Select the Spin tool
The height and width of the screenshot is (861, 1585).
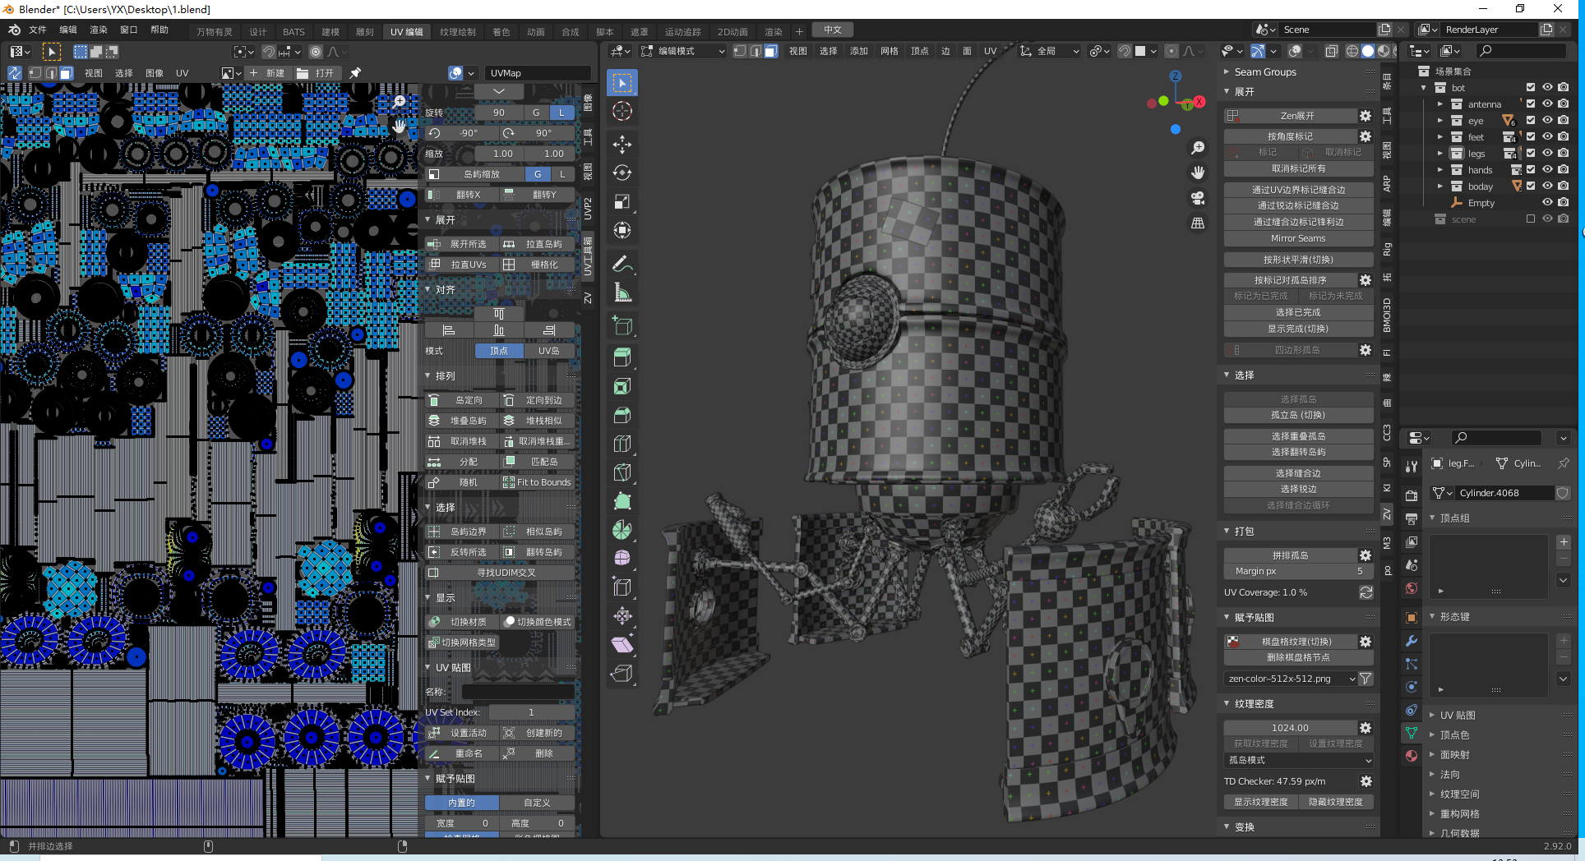tap(622, 530)
